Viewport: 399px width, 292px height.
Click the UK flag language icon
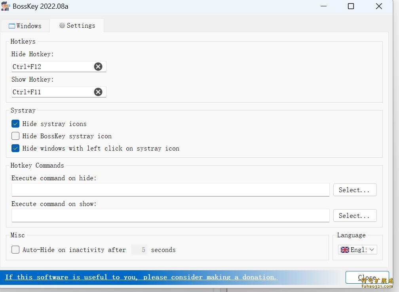345,250
